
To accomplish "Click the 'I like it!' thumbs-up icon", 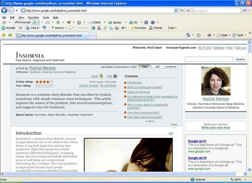I will (x=27, y=28).
